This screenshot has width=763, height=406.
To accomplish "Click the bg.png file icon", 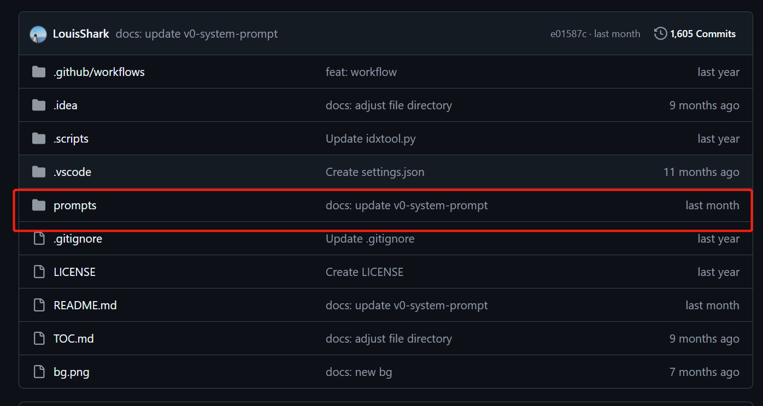I will pyautogui.click(x=39, y=372).
